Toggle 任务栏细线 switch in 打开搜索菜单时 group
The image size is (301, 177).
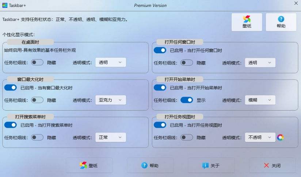tap(37, 137)
